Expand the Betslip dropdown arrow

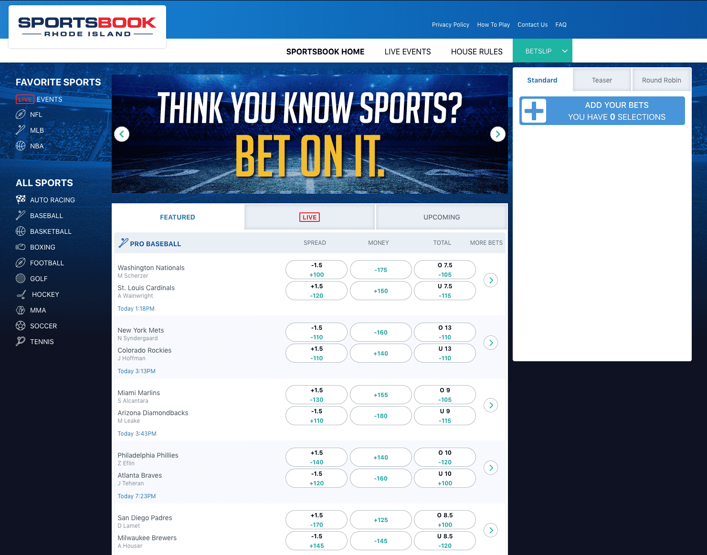click(x=565, y=51)
